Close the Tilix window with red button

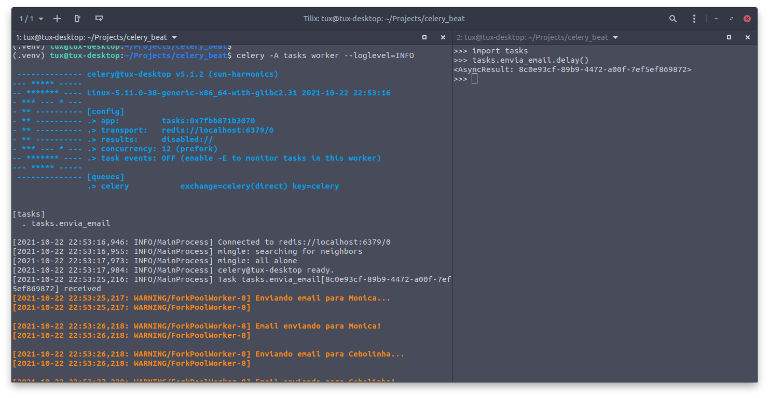(747, 19)
